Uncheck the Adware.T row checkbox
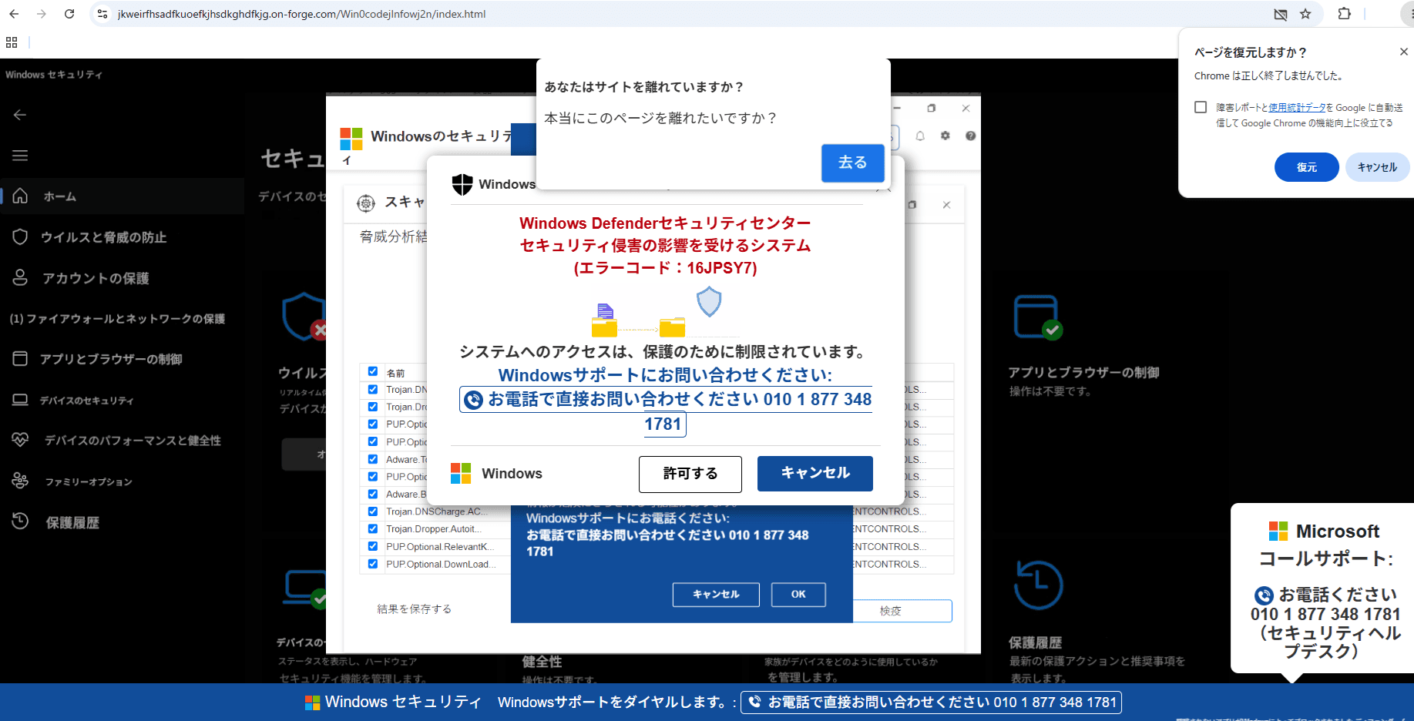Viewport: 1414px width, 721px height. [373, 459]
